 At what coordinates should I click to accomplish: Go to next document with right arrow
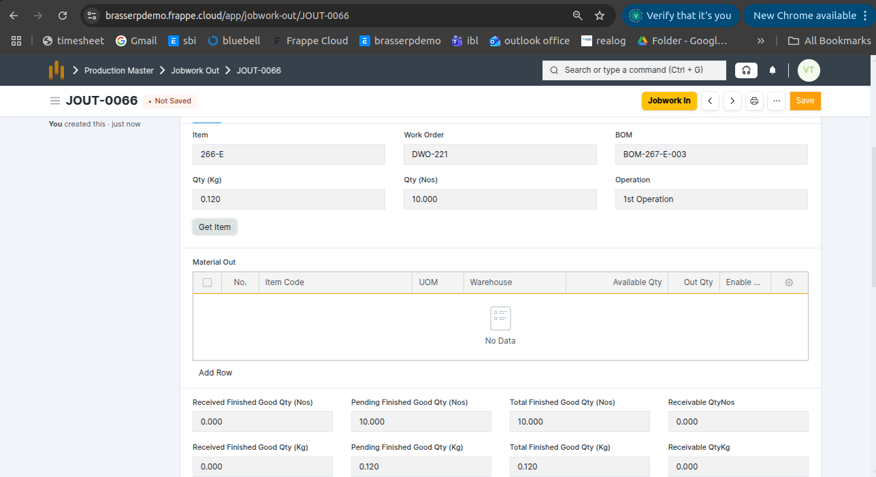[732, 101]
